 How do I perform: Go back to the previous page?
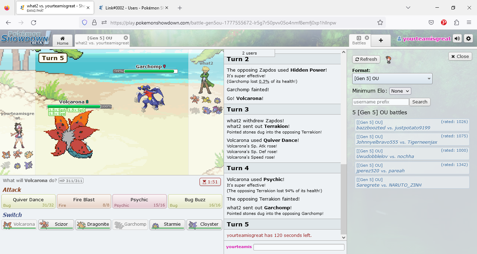(8, 22)
